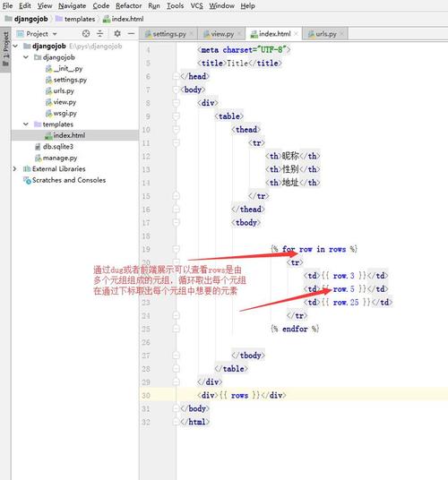Click the row.25 expression on line 23

coord(346,303)
